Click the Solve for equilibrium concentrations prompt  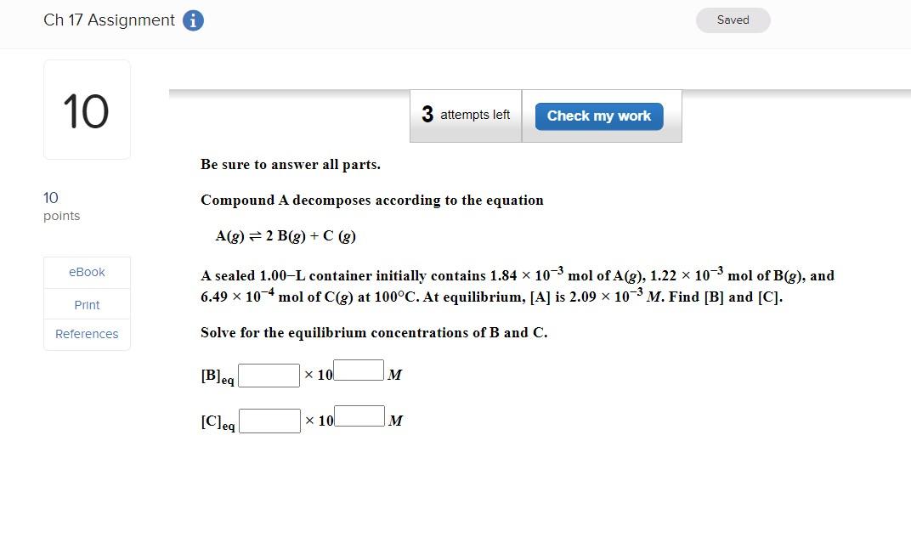click(373, 332)
